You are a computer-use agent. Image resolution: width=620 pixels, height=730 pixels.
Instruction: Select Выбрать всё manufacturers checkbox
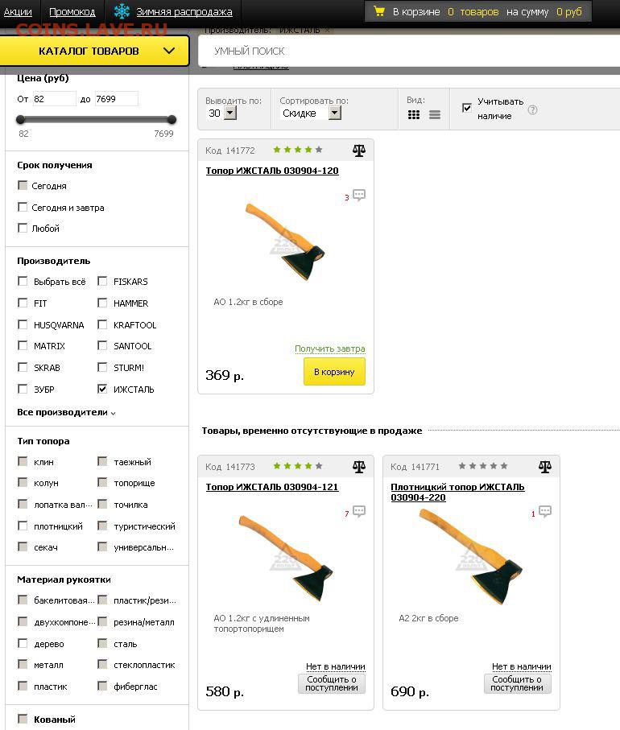click(x=23, y=281)
